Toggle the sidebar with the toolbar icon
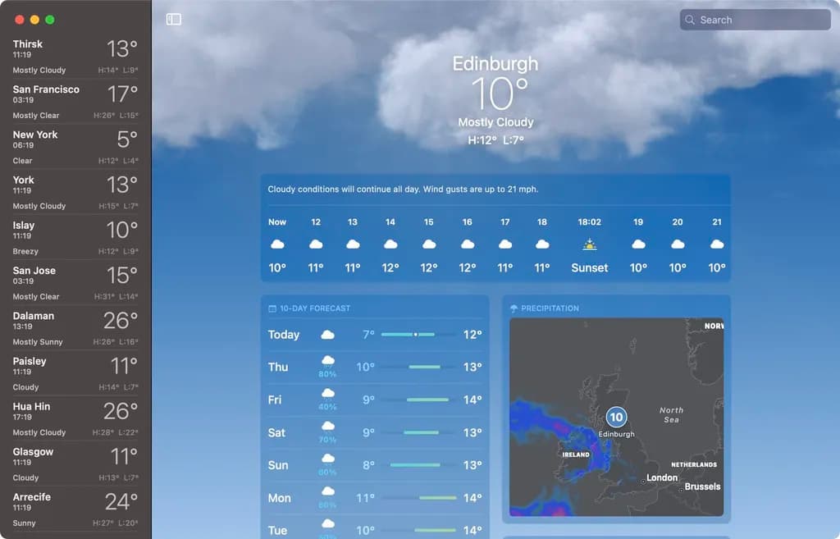The width and height of the screenshot is (840, 539). [x=173, y=20]
